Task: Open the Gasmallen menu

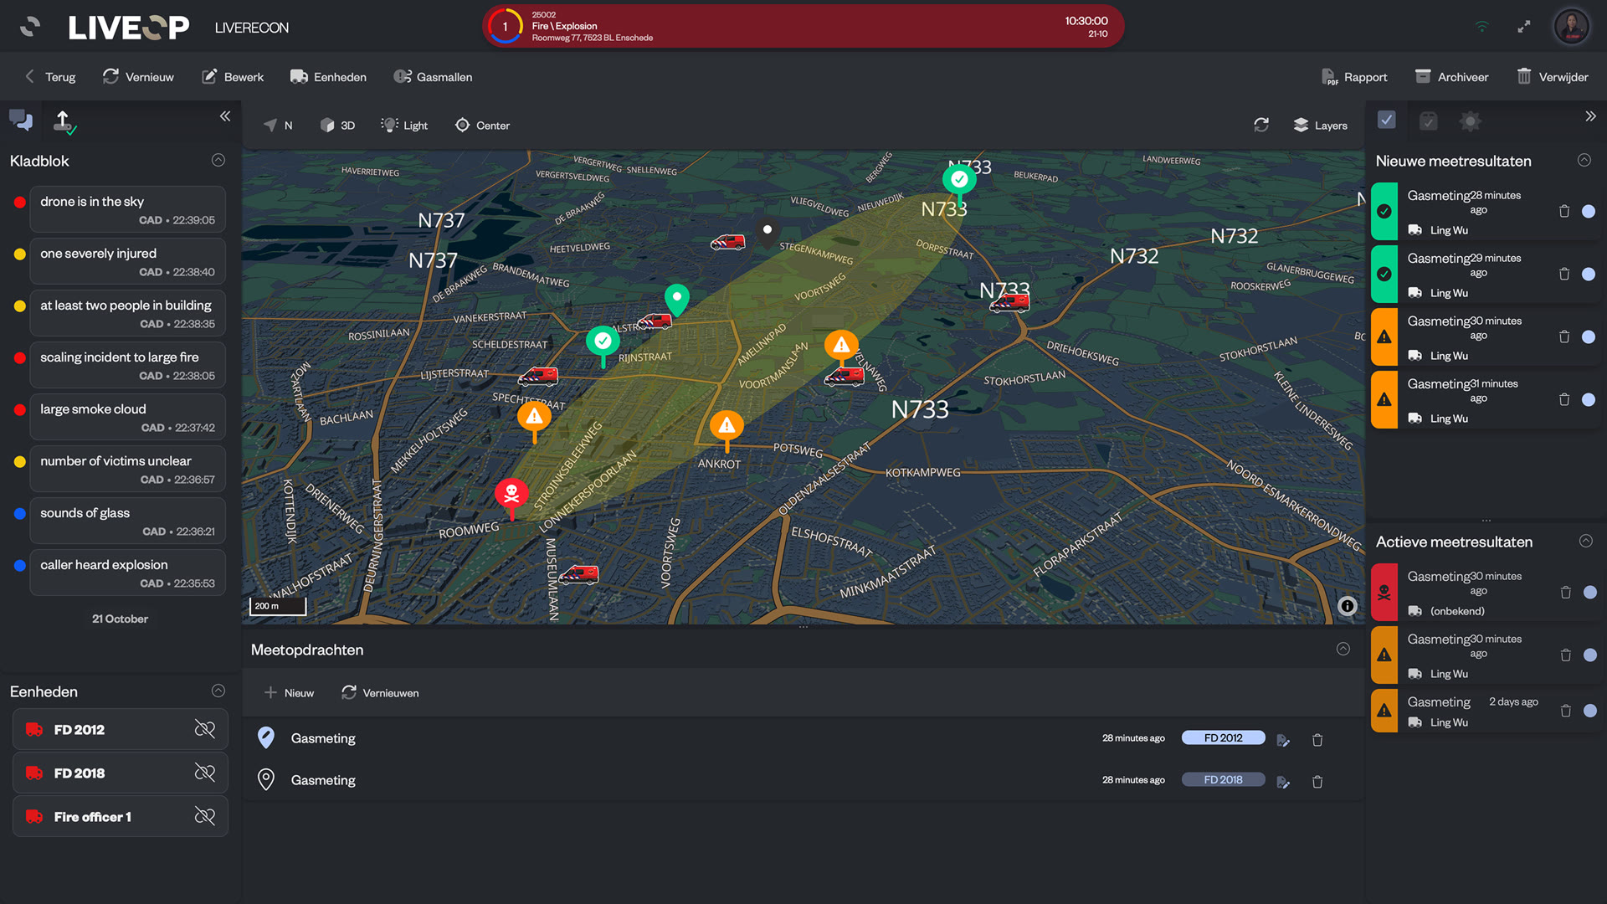Action: click(433, 77)
